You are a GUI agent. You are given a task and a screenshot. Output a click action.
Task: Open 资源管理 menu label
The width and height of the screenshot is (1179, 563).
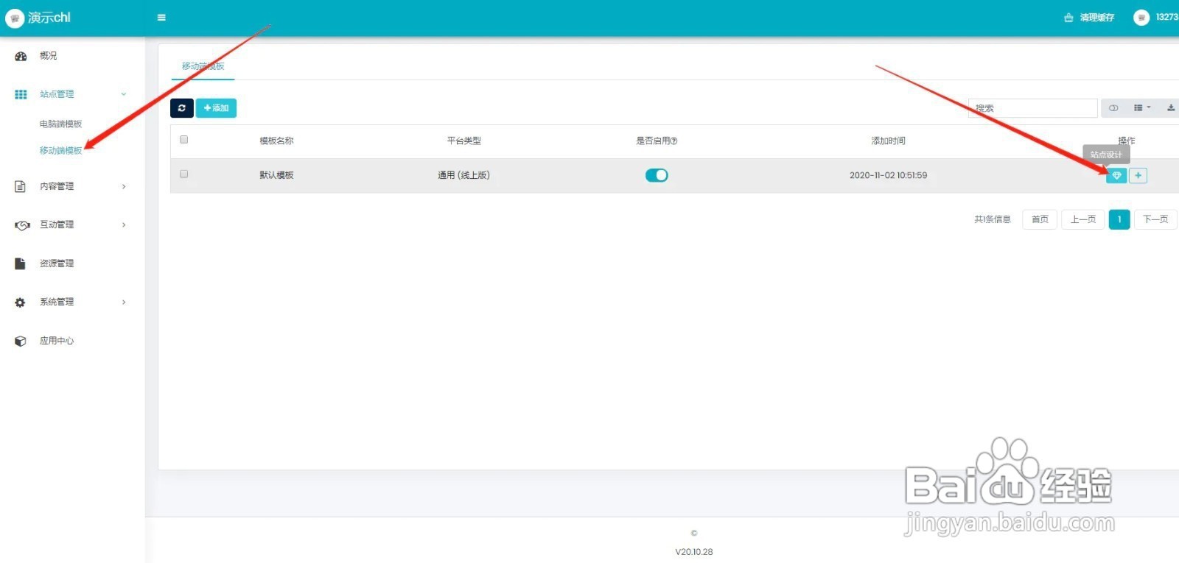point(57,263)
